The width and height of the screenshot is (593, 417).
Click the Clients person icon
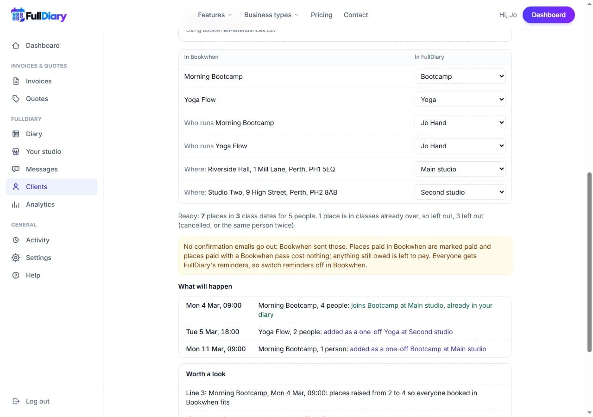coord(16,187)
